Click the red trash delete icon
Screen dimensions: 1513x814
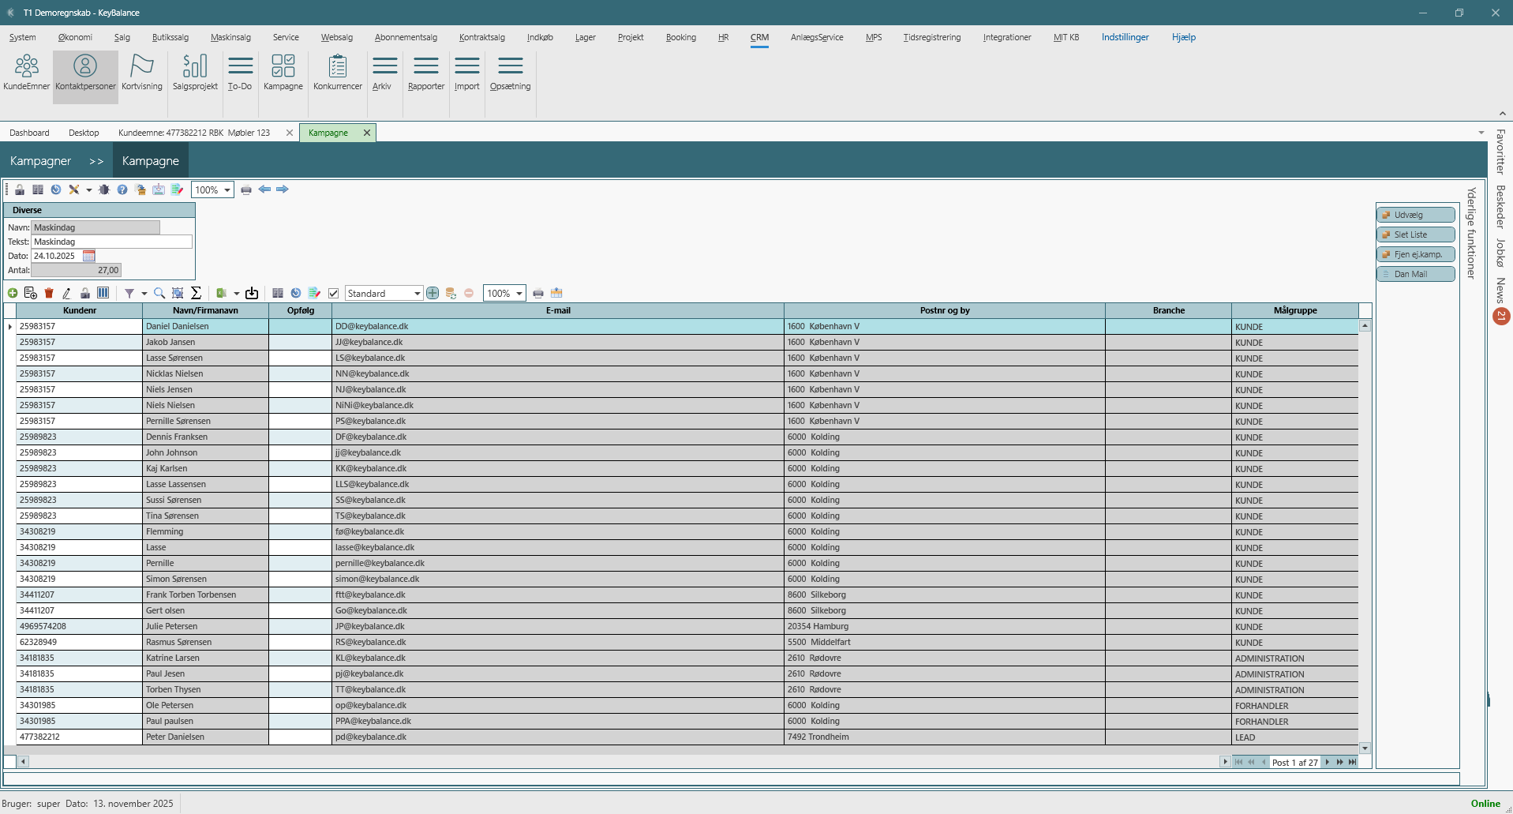49,293
